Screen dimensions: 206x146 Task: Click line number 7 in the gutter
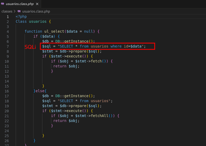click(x=8, y=46)
